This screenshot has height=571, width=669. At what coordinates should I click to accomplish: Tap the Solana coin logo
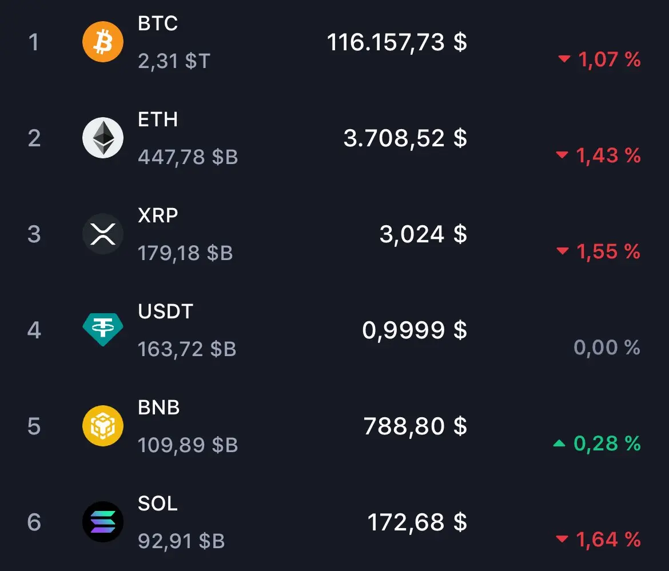pos(103,521)
